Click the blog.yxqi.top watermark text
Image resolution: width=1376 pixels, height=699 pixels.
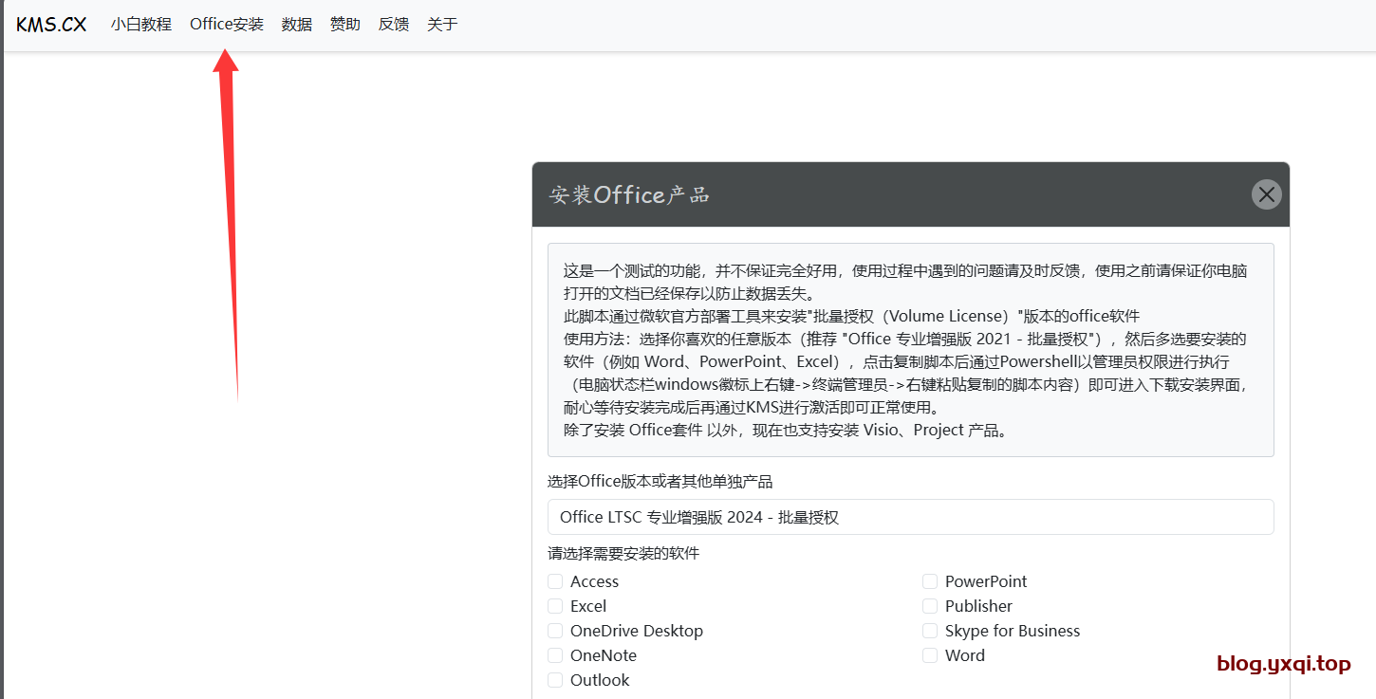click(1283, 664)
